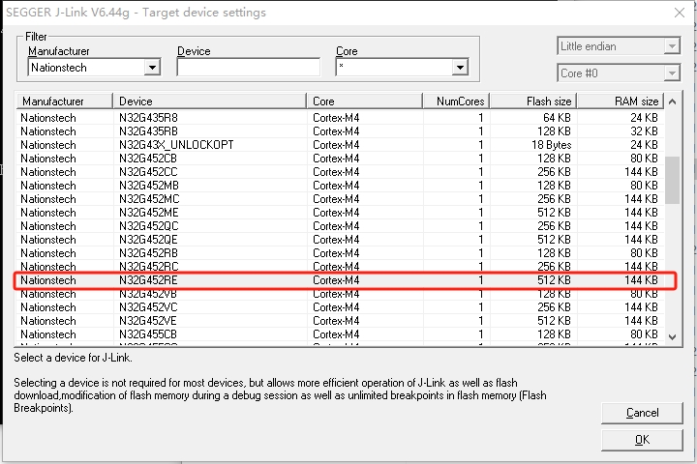
Task: Select the N32G452VC device row
Action: (341, 307)
